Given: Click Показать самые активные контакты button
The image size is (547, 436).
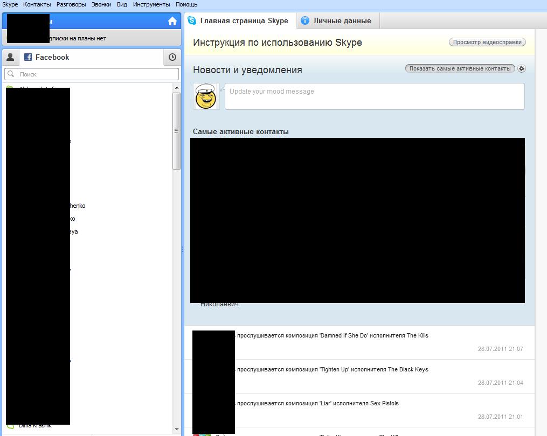Looking at the screenshot, I should pos(460,69).
